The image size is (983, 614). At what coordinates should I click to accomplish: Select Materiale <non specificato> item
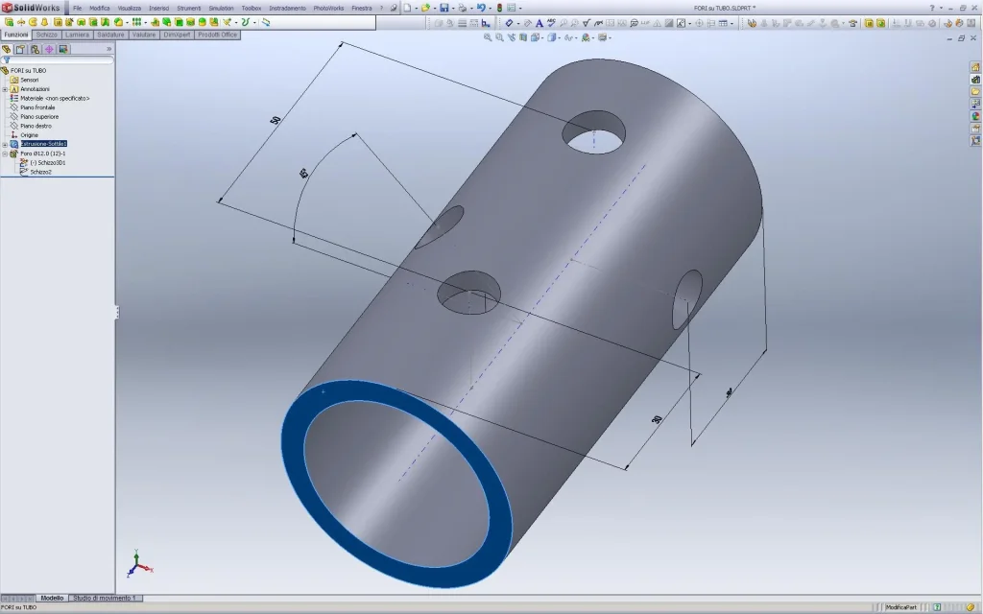pyautogui.click(x=55, y=99)
